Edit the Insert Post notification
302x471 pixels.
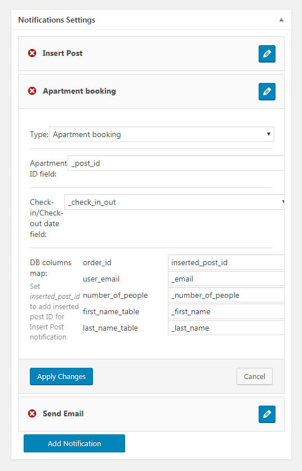267,54
